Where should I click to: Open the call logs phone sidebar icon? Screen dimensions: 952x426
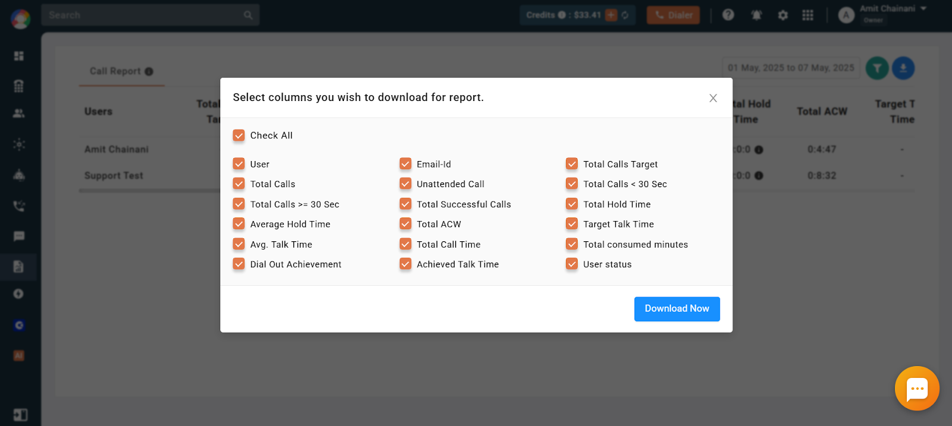coord(19,206)
